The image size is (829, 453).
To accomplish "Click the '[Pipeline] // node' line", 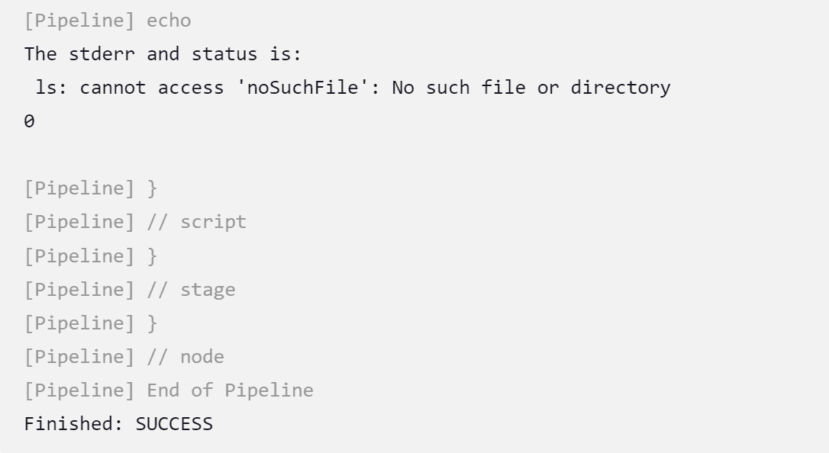I will (x=124, y=357).
